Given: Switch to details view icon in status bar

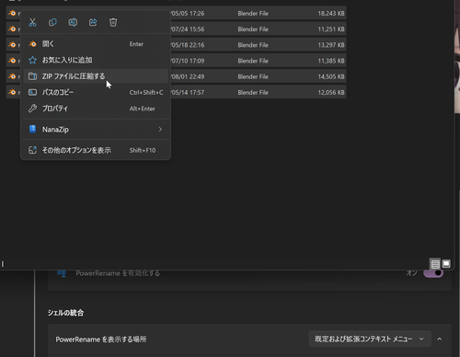Looking at the screenshot, I should click(x=435, y=264).
